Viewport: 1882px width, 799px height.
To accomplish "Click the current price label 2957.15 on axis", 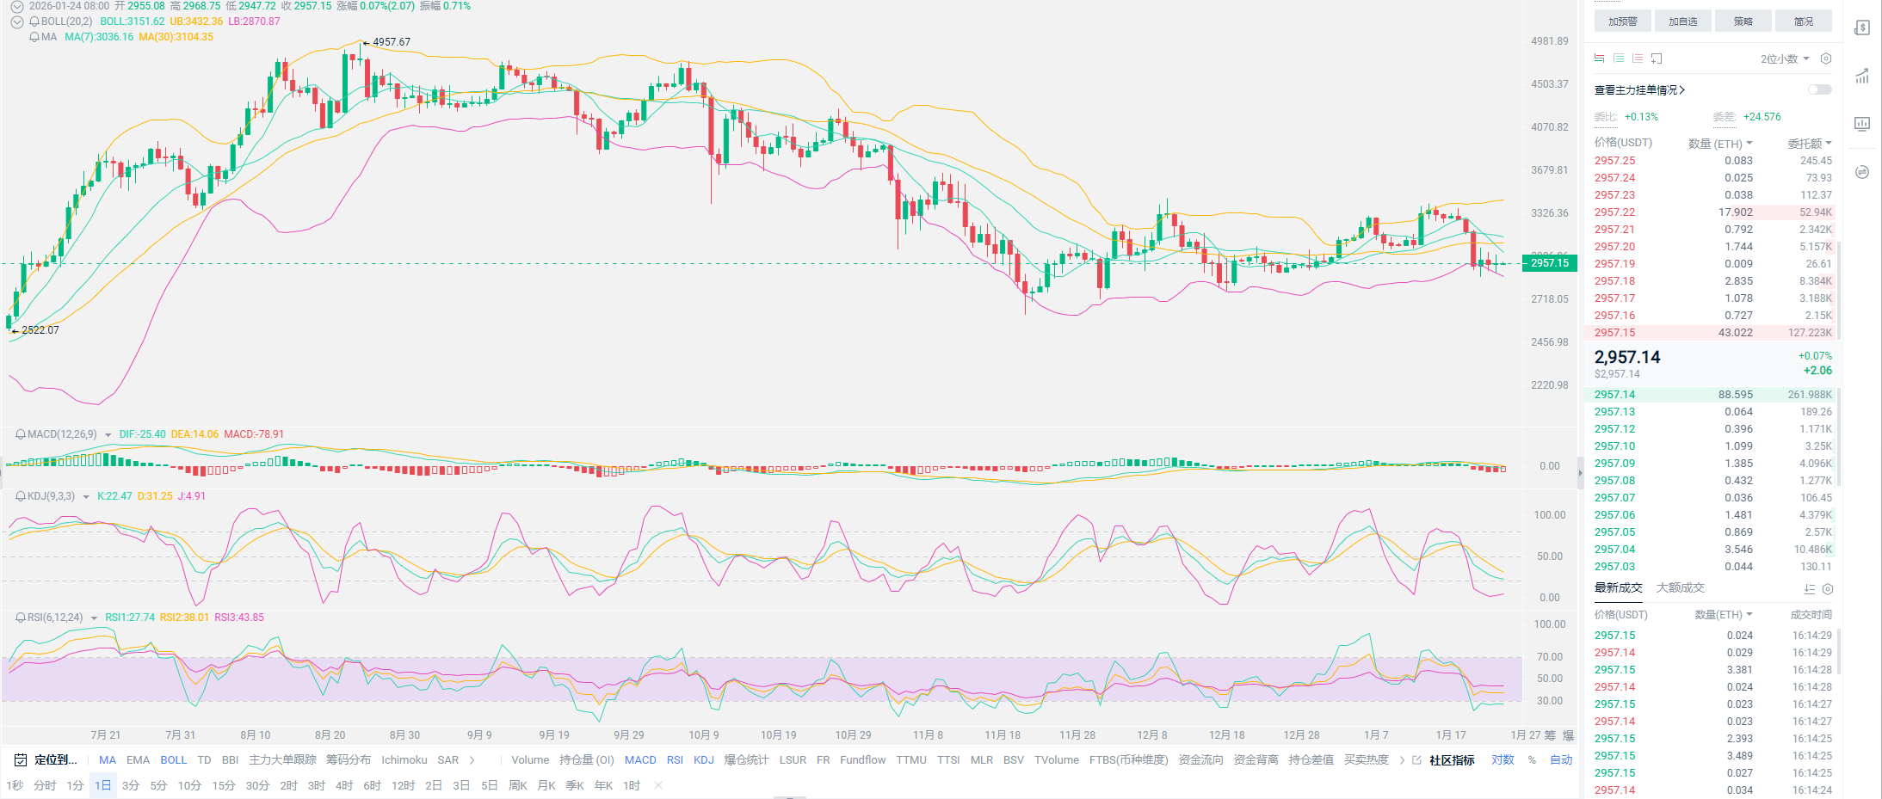I will 1549,263.
